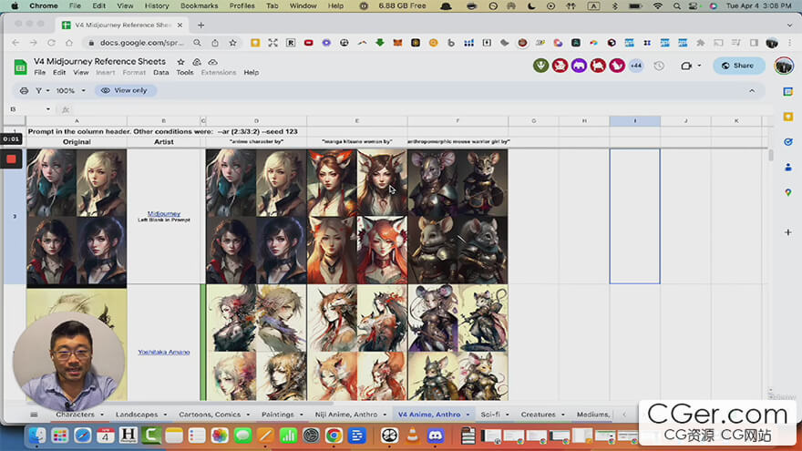Click the all sheets list icon
802x451 pixels.
[34, 415]
